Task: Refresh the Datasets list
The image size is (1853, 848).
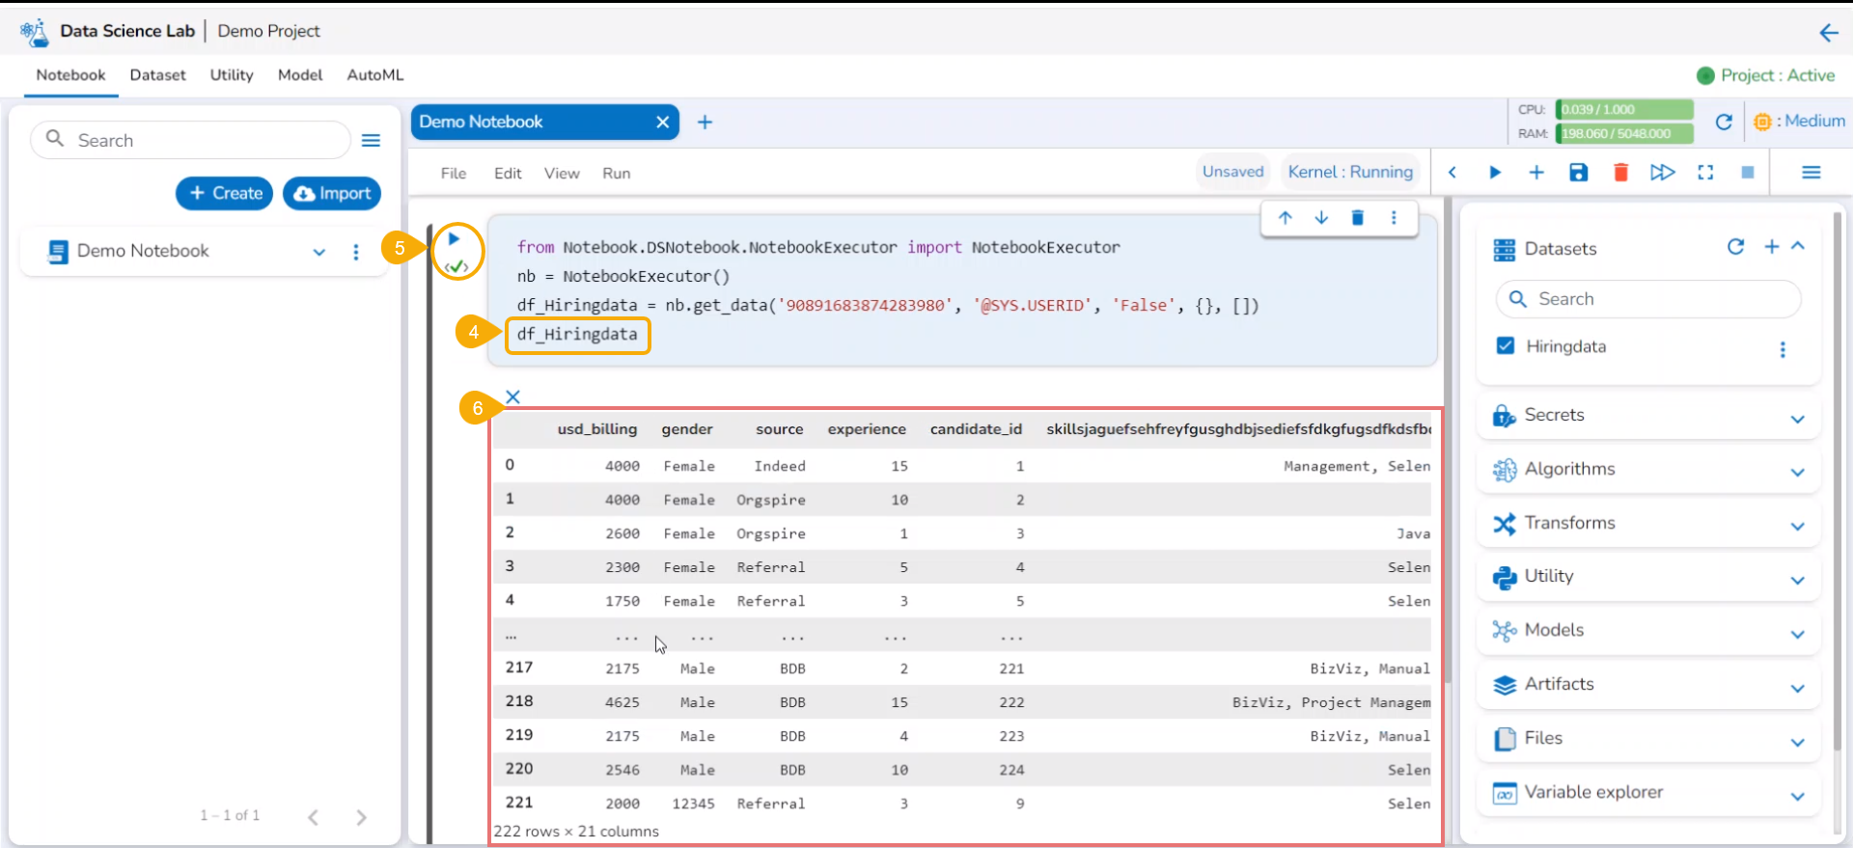Action: [x=1735, y=247]
